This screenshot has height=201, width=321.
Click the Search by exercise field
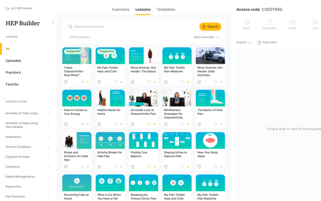[x=132, y=27]
